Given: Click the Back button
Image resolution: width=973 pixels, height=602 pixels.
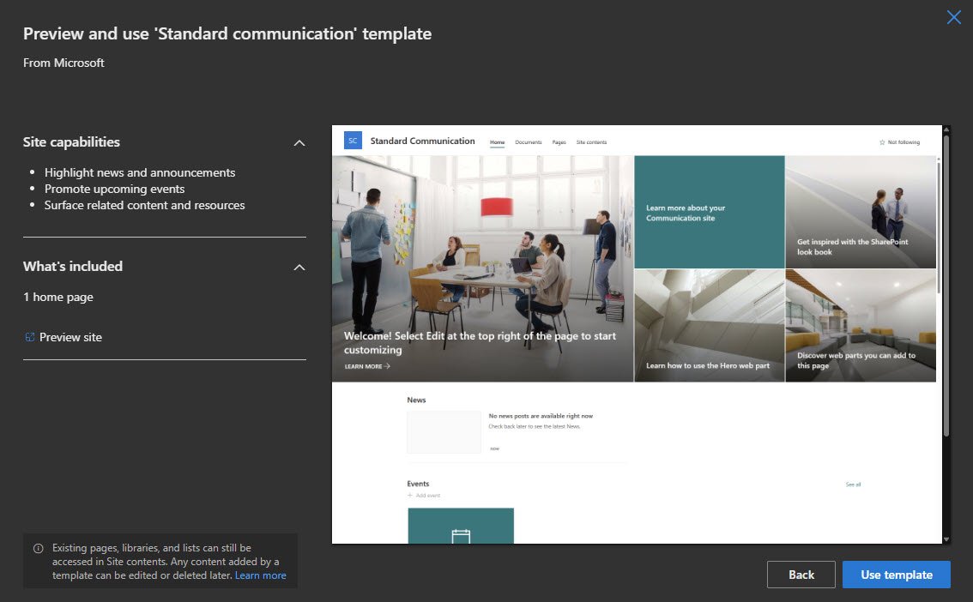Looking at the screenshot, I should pyautogui.click(x=801, y=575).
